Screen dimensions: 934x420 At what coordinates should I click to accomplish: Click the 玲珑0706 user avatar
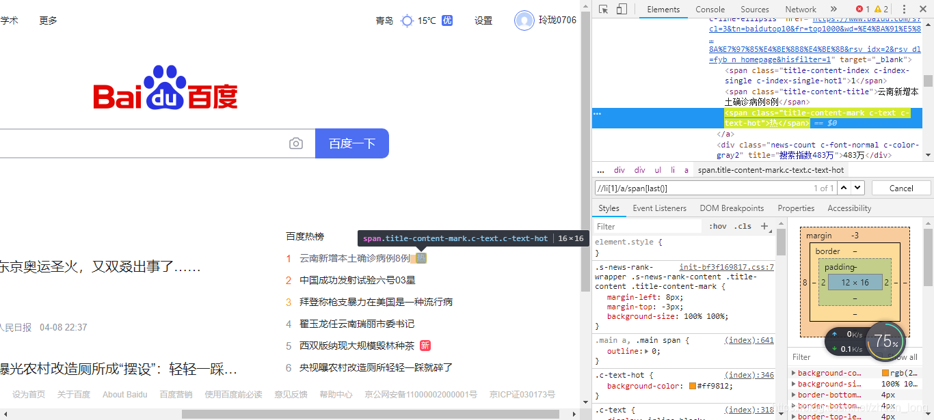coord(524,20)
